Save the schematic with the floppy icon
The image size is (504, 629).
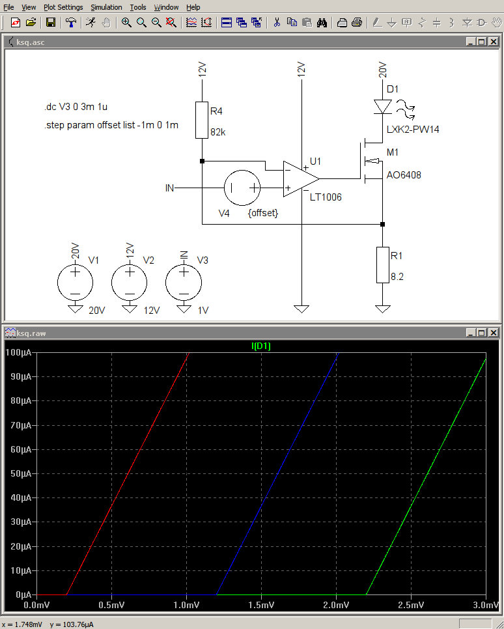[51, 22]
